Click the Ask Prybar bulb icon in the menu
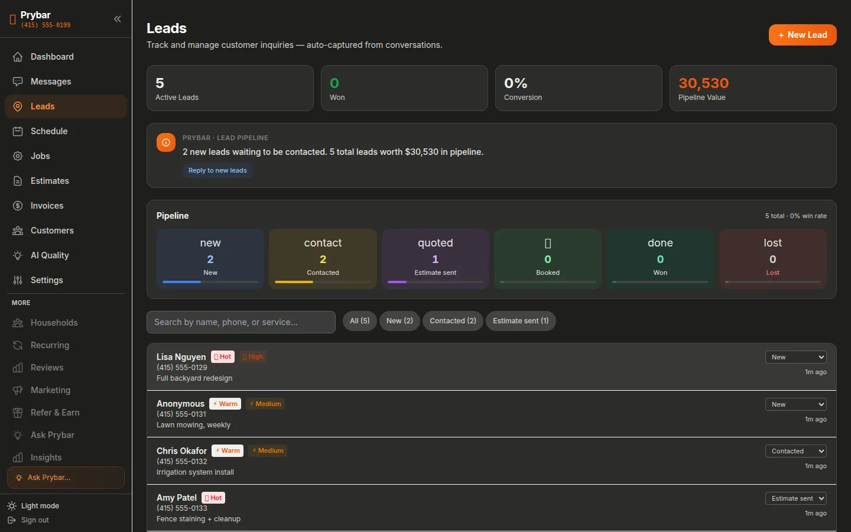 pos(18,435)
